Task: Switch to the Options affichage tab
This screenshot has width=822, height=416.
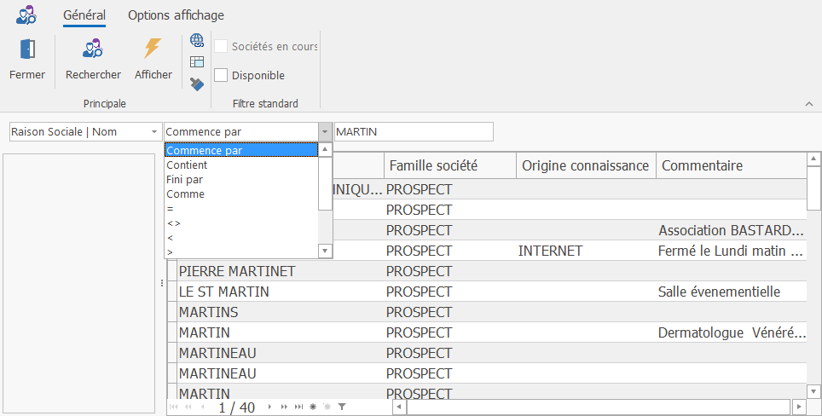Action: [x=176, y=15]
